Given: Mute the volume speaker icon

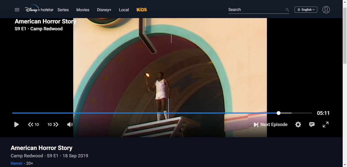Looking at the screenshot, I should tap(70, 124).
